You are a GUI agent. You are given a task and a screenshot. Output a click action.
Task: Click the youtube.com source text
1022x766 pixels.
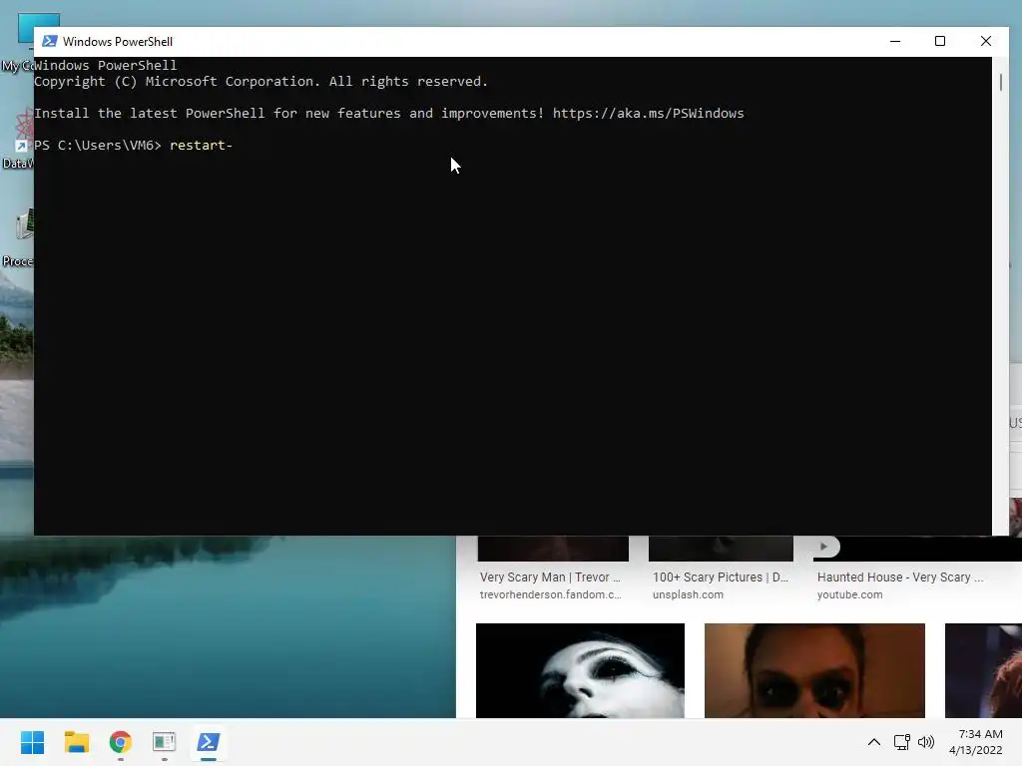pyautogui.click(x=850, y=594)
